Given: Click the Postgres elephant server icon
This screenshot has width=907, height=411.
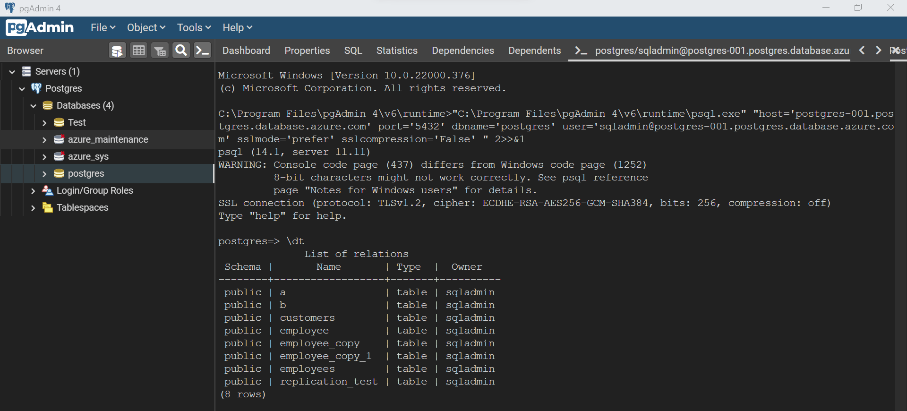Looking at the screenshot, I should pyautogui.click(x=36, y=88).
